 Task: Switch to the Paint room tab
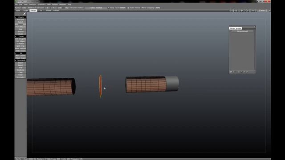18,11
